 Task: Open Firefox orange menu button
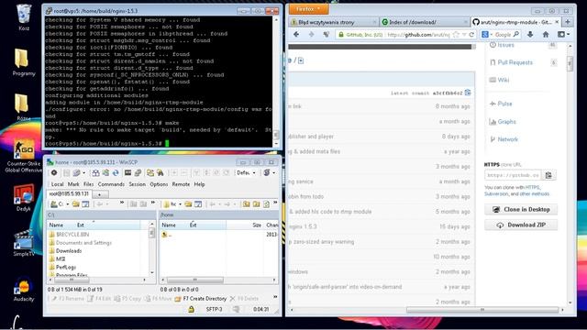[x=308, y=9]
